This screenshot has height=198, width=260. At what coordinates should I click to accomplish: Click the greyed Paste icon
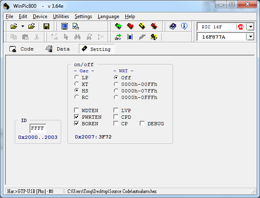pyautogui.click(x=25, y=37)
